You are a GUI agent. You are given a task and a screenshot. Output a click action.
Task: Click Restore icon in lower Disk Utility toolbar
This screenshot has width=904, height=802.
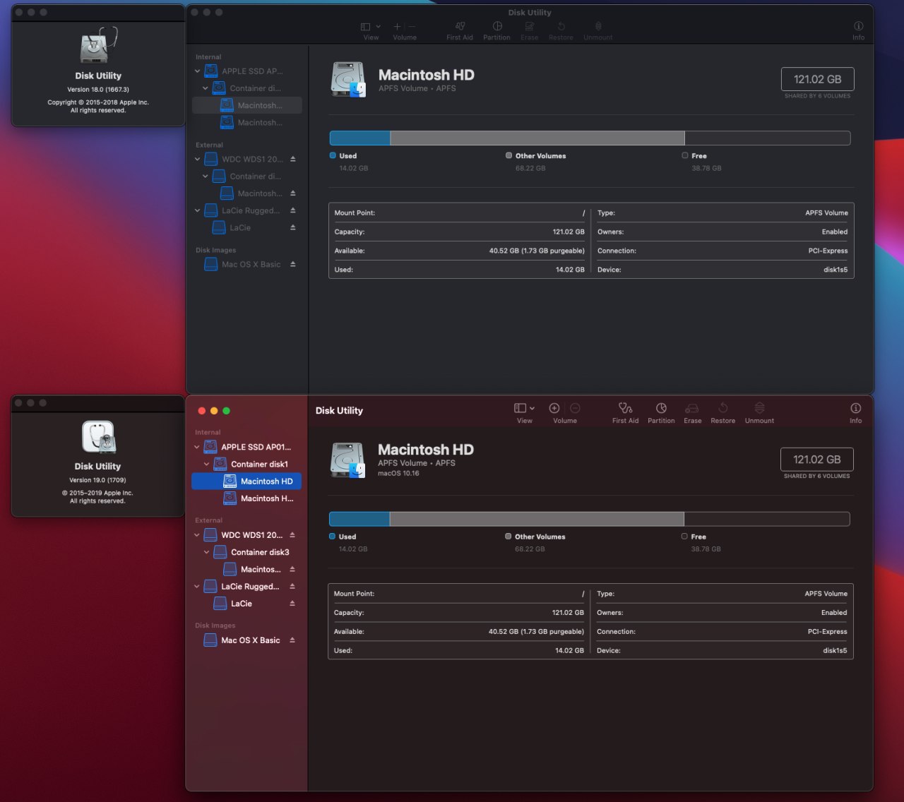coord(722,408)
